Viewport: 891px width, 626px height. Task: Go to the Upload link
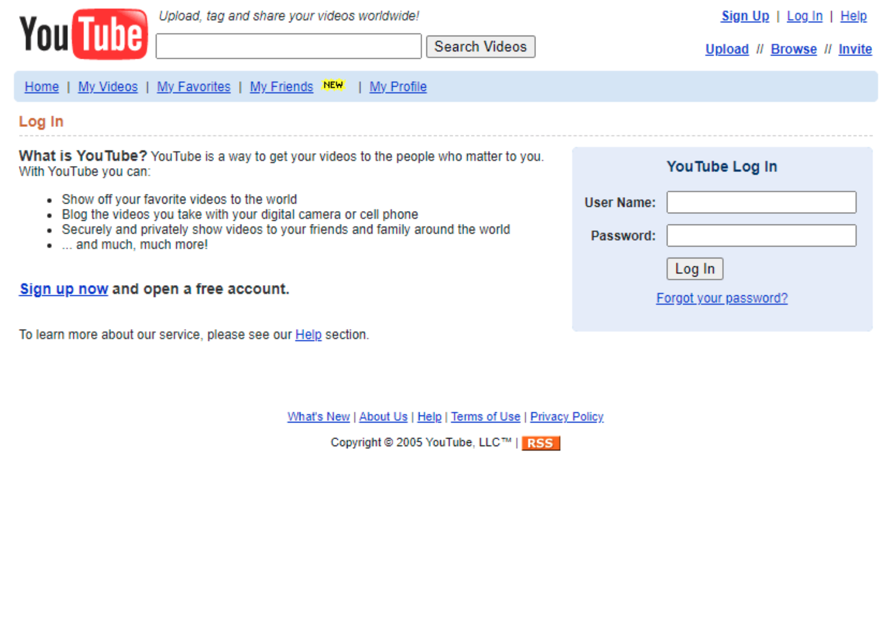(727, 49)
